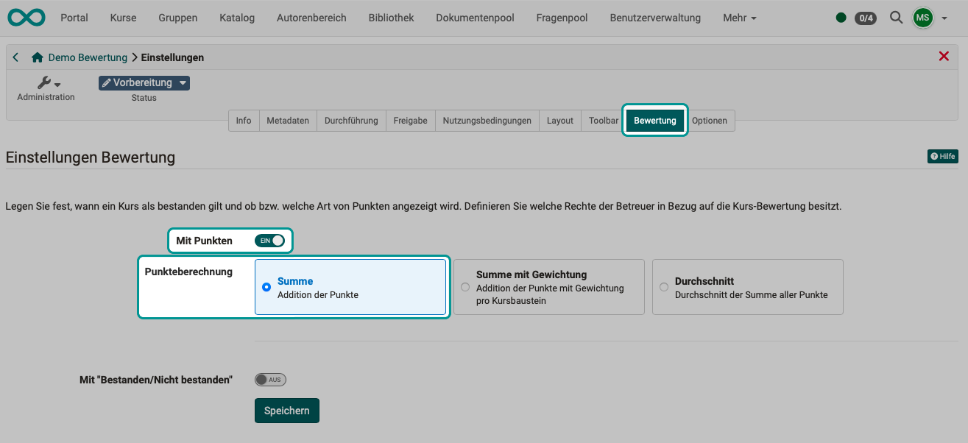Click the MS user avatar icon

tap(922, 18)
